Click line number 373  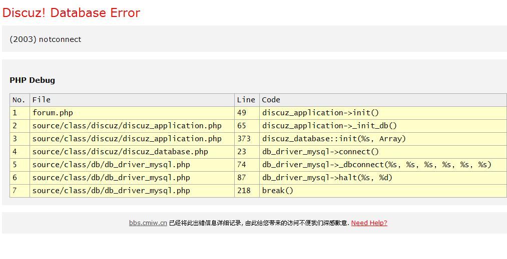coord(247,139)
